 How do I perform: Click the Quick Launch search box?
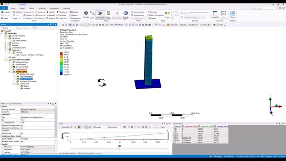[263, 8]
